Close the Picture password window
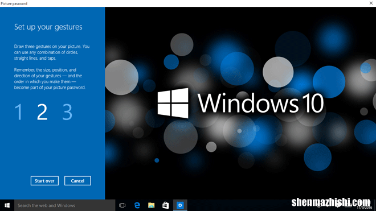 (x=371, y=3)
